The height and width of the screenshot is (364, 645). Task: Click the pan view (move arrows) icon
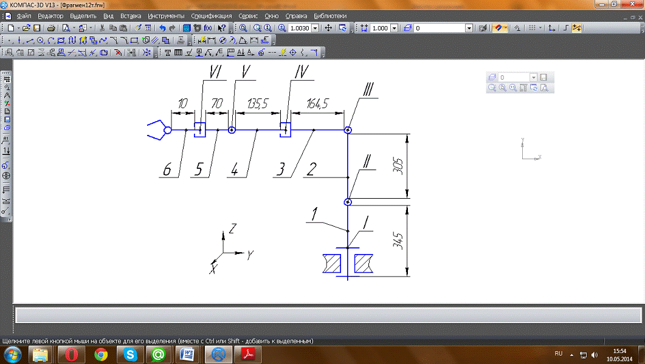[x=328, y=28]
